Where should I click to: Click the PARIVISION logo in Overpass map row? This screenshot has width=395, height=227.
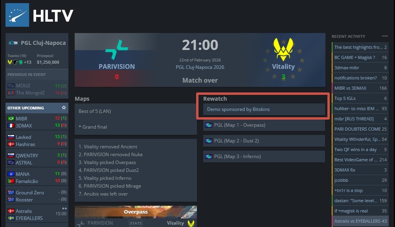click(x=80, y=223)
